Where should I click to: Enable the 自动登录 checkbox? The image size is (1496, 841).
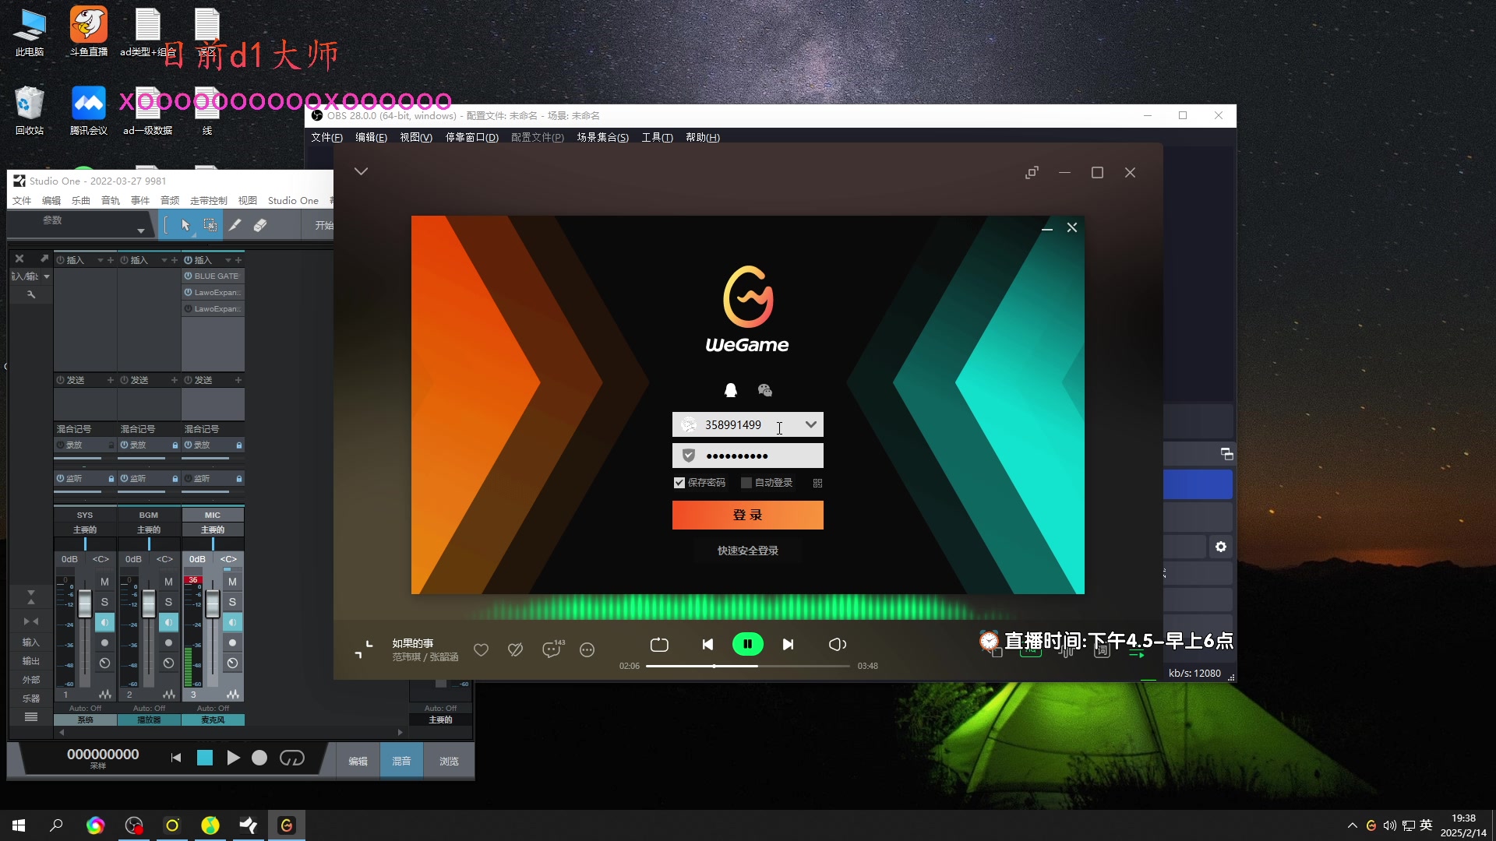(746, 483)
